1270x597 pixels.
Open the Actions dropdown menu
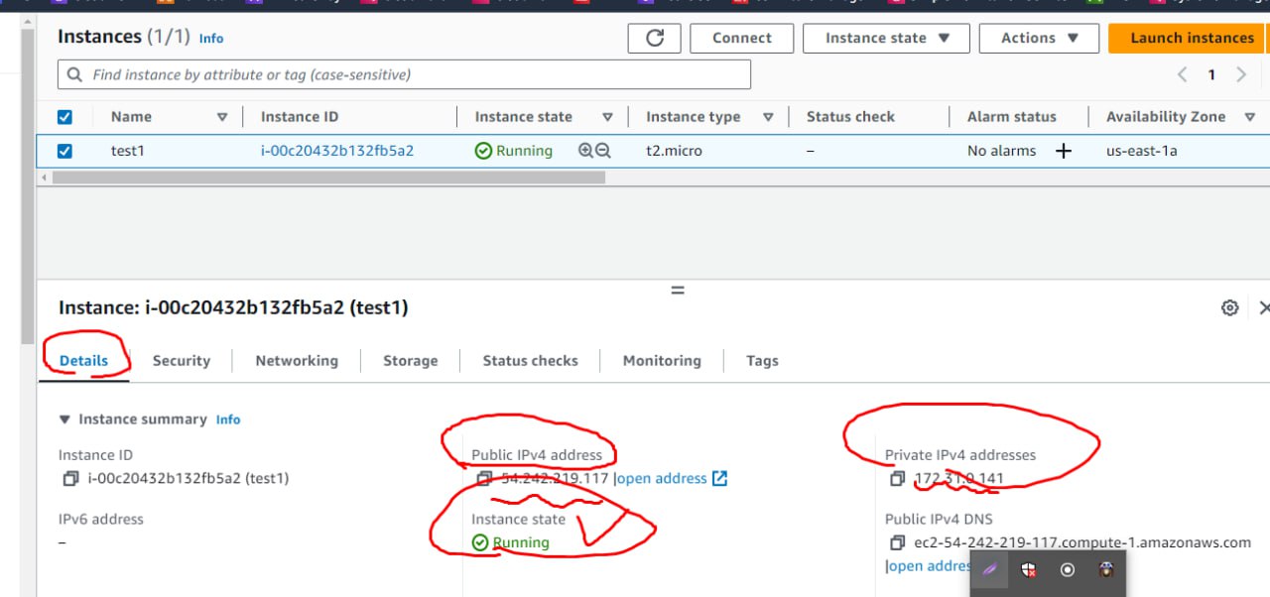click(x=1039, y=38)
